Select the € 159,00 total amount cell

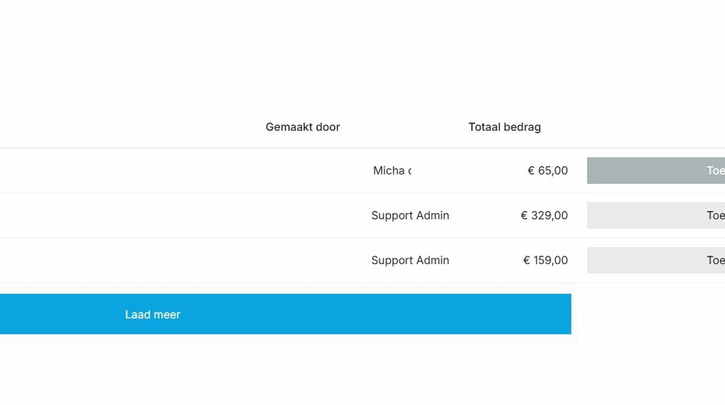pos(545,260)
